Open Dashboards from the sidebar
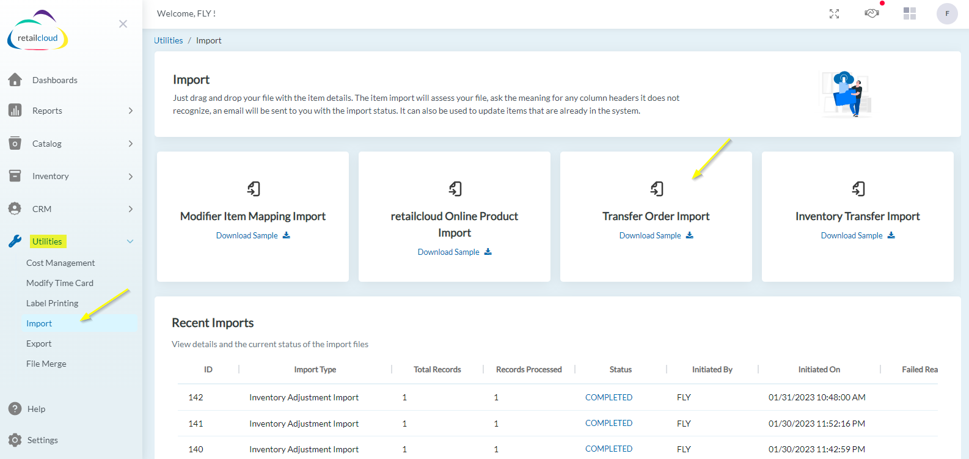Image resolution: width=969 pixels, height=459 pixels. (x=55, y=80)
